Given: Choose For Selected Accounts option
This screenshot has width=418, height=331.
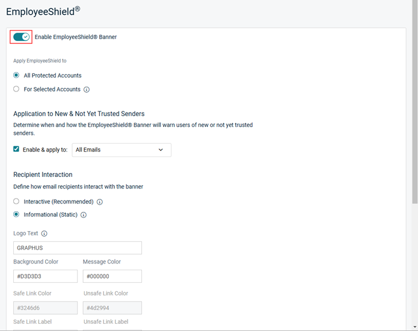Looking at the screenshot, I should [x=16, y=89].
